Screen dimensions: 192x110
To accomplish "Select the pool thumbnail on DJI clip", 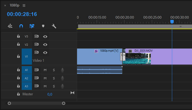I will pyautogui.click(x=137, y=58).
